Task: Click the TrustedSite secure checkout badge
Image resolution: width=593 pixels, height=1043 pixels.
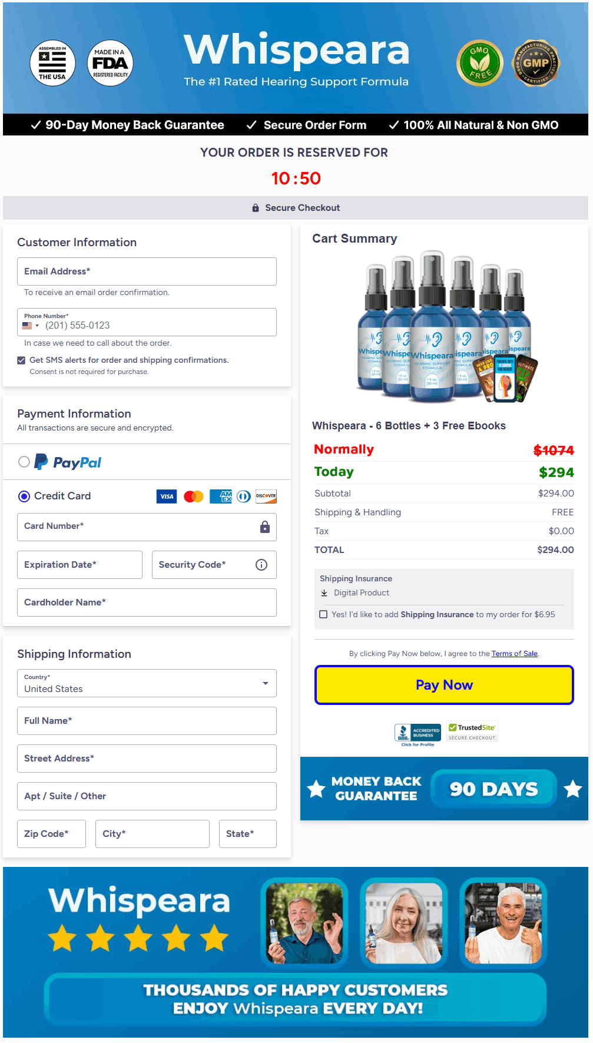Action: point(472,731)
